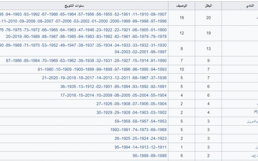Click the 1929–30 season link

click(x=104, y=112)
